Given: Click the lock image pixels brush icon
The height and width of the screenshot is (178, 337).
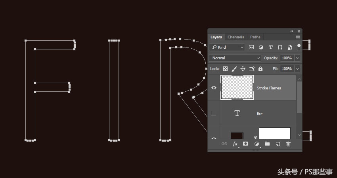Looking at the screenshot, I should [234, 69].
